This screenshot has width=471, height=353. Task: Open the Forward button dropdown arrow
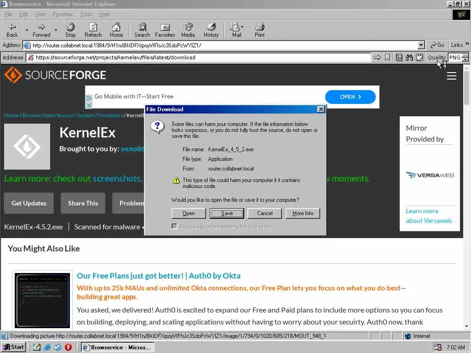click(x=56, y=30)
